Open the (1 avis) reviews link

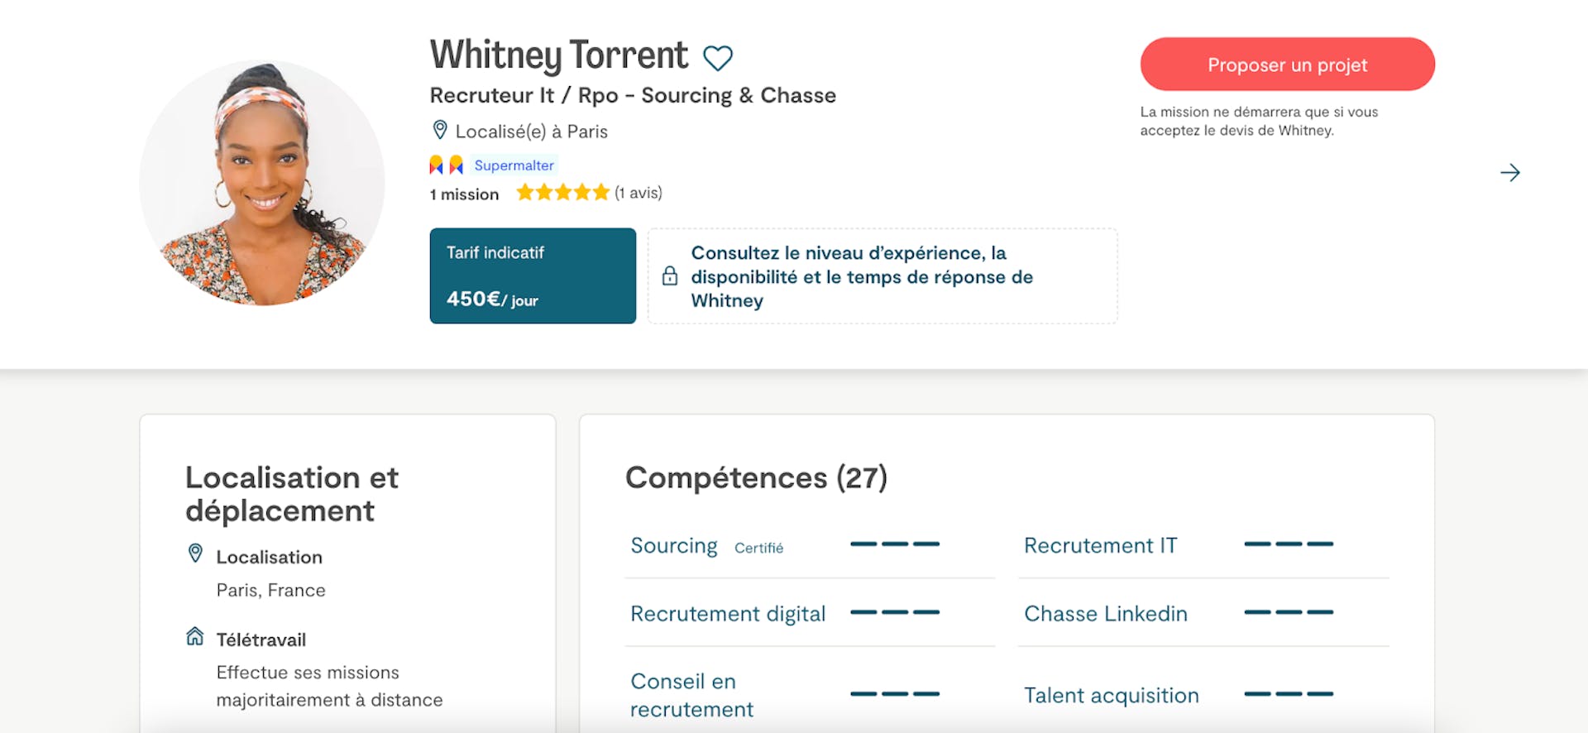[x=639, y=193]
